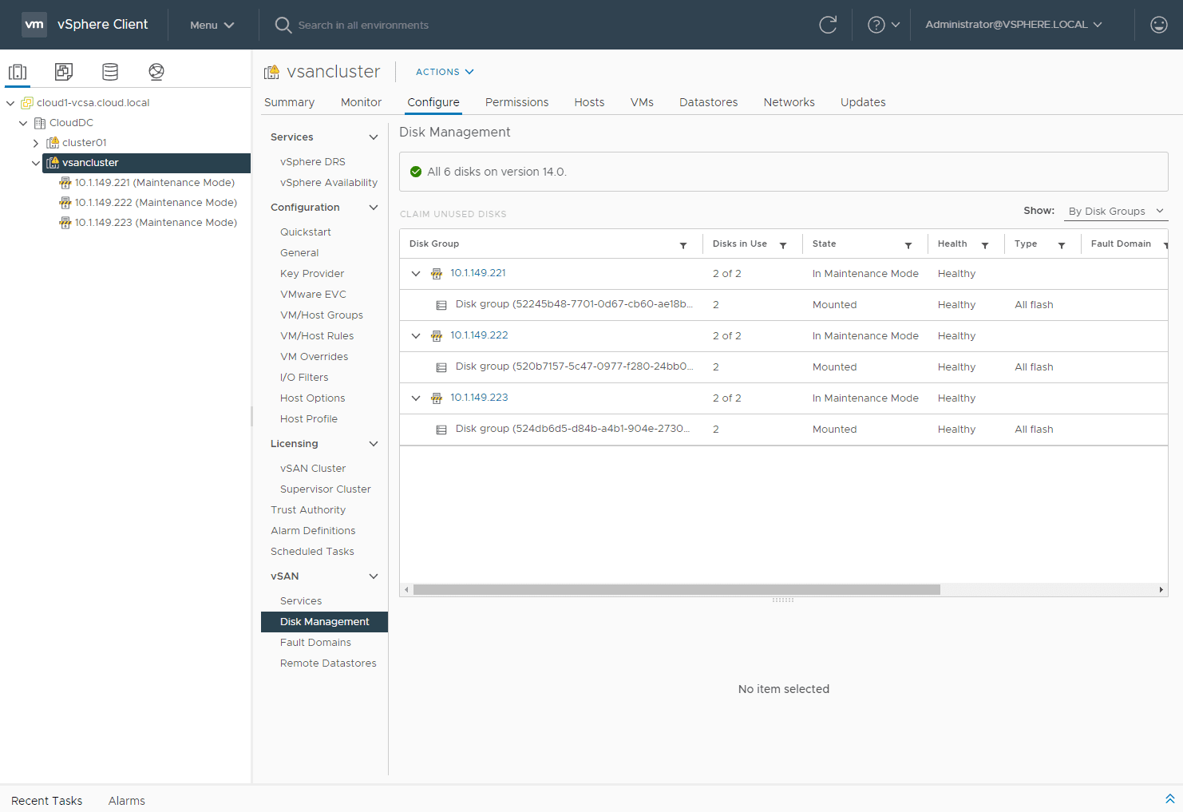The image size is (1183, 812).
Task: Open the Menu dropdown in the header
Action: point(210,24)
